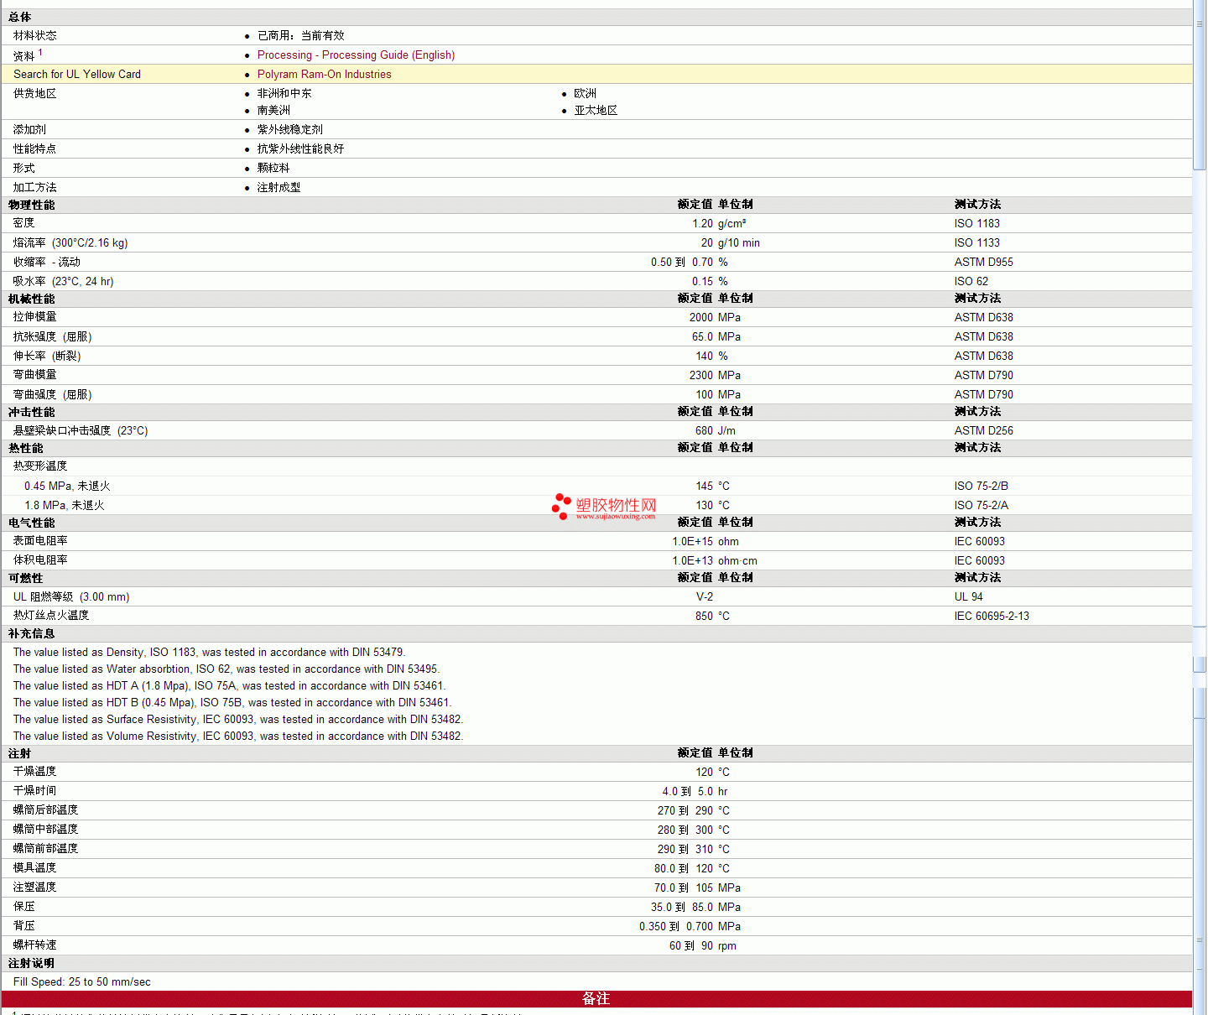Select the '290 到 310' barrel front temperature
The height and width of the screenshot is (1015, 1208).
(x=685, y=849)
